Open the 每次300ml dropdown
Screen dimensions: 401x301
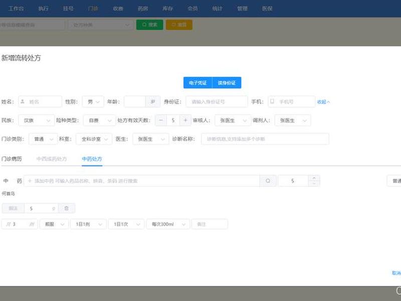[168, 224]
